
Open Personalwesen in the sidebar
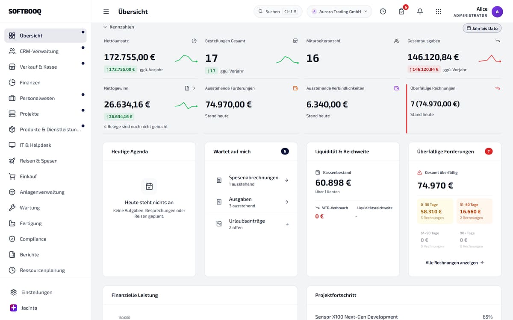45,98
